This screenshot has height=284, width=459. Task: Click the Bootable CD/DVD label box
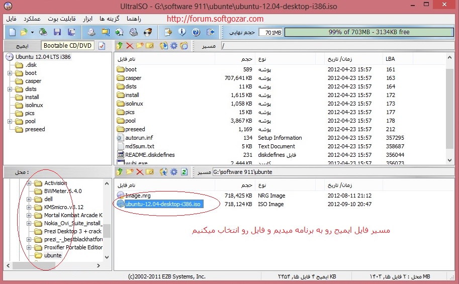[x=68, y=46]
